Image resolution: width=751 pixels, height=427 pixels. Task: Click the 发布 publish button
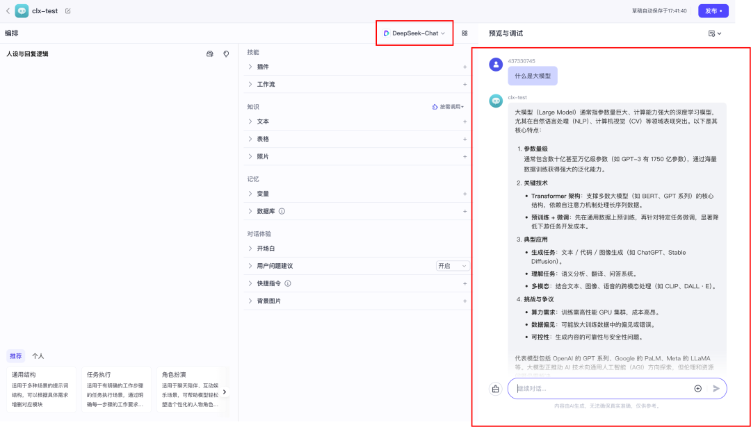pyautogui.click(x=714, y=10)
